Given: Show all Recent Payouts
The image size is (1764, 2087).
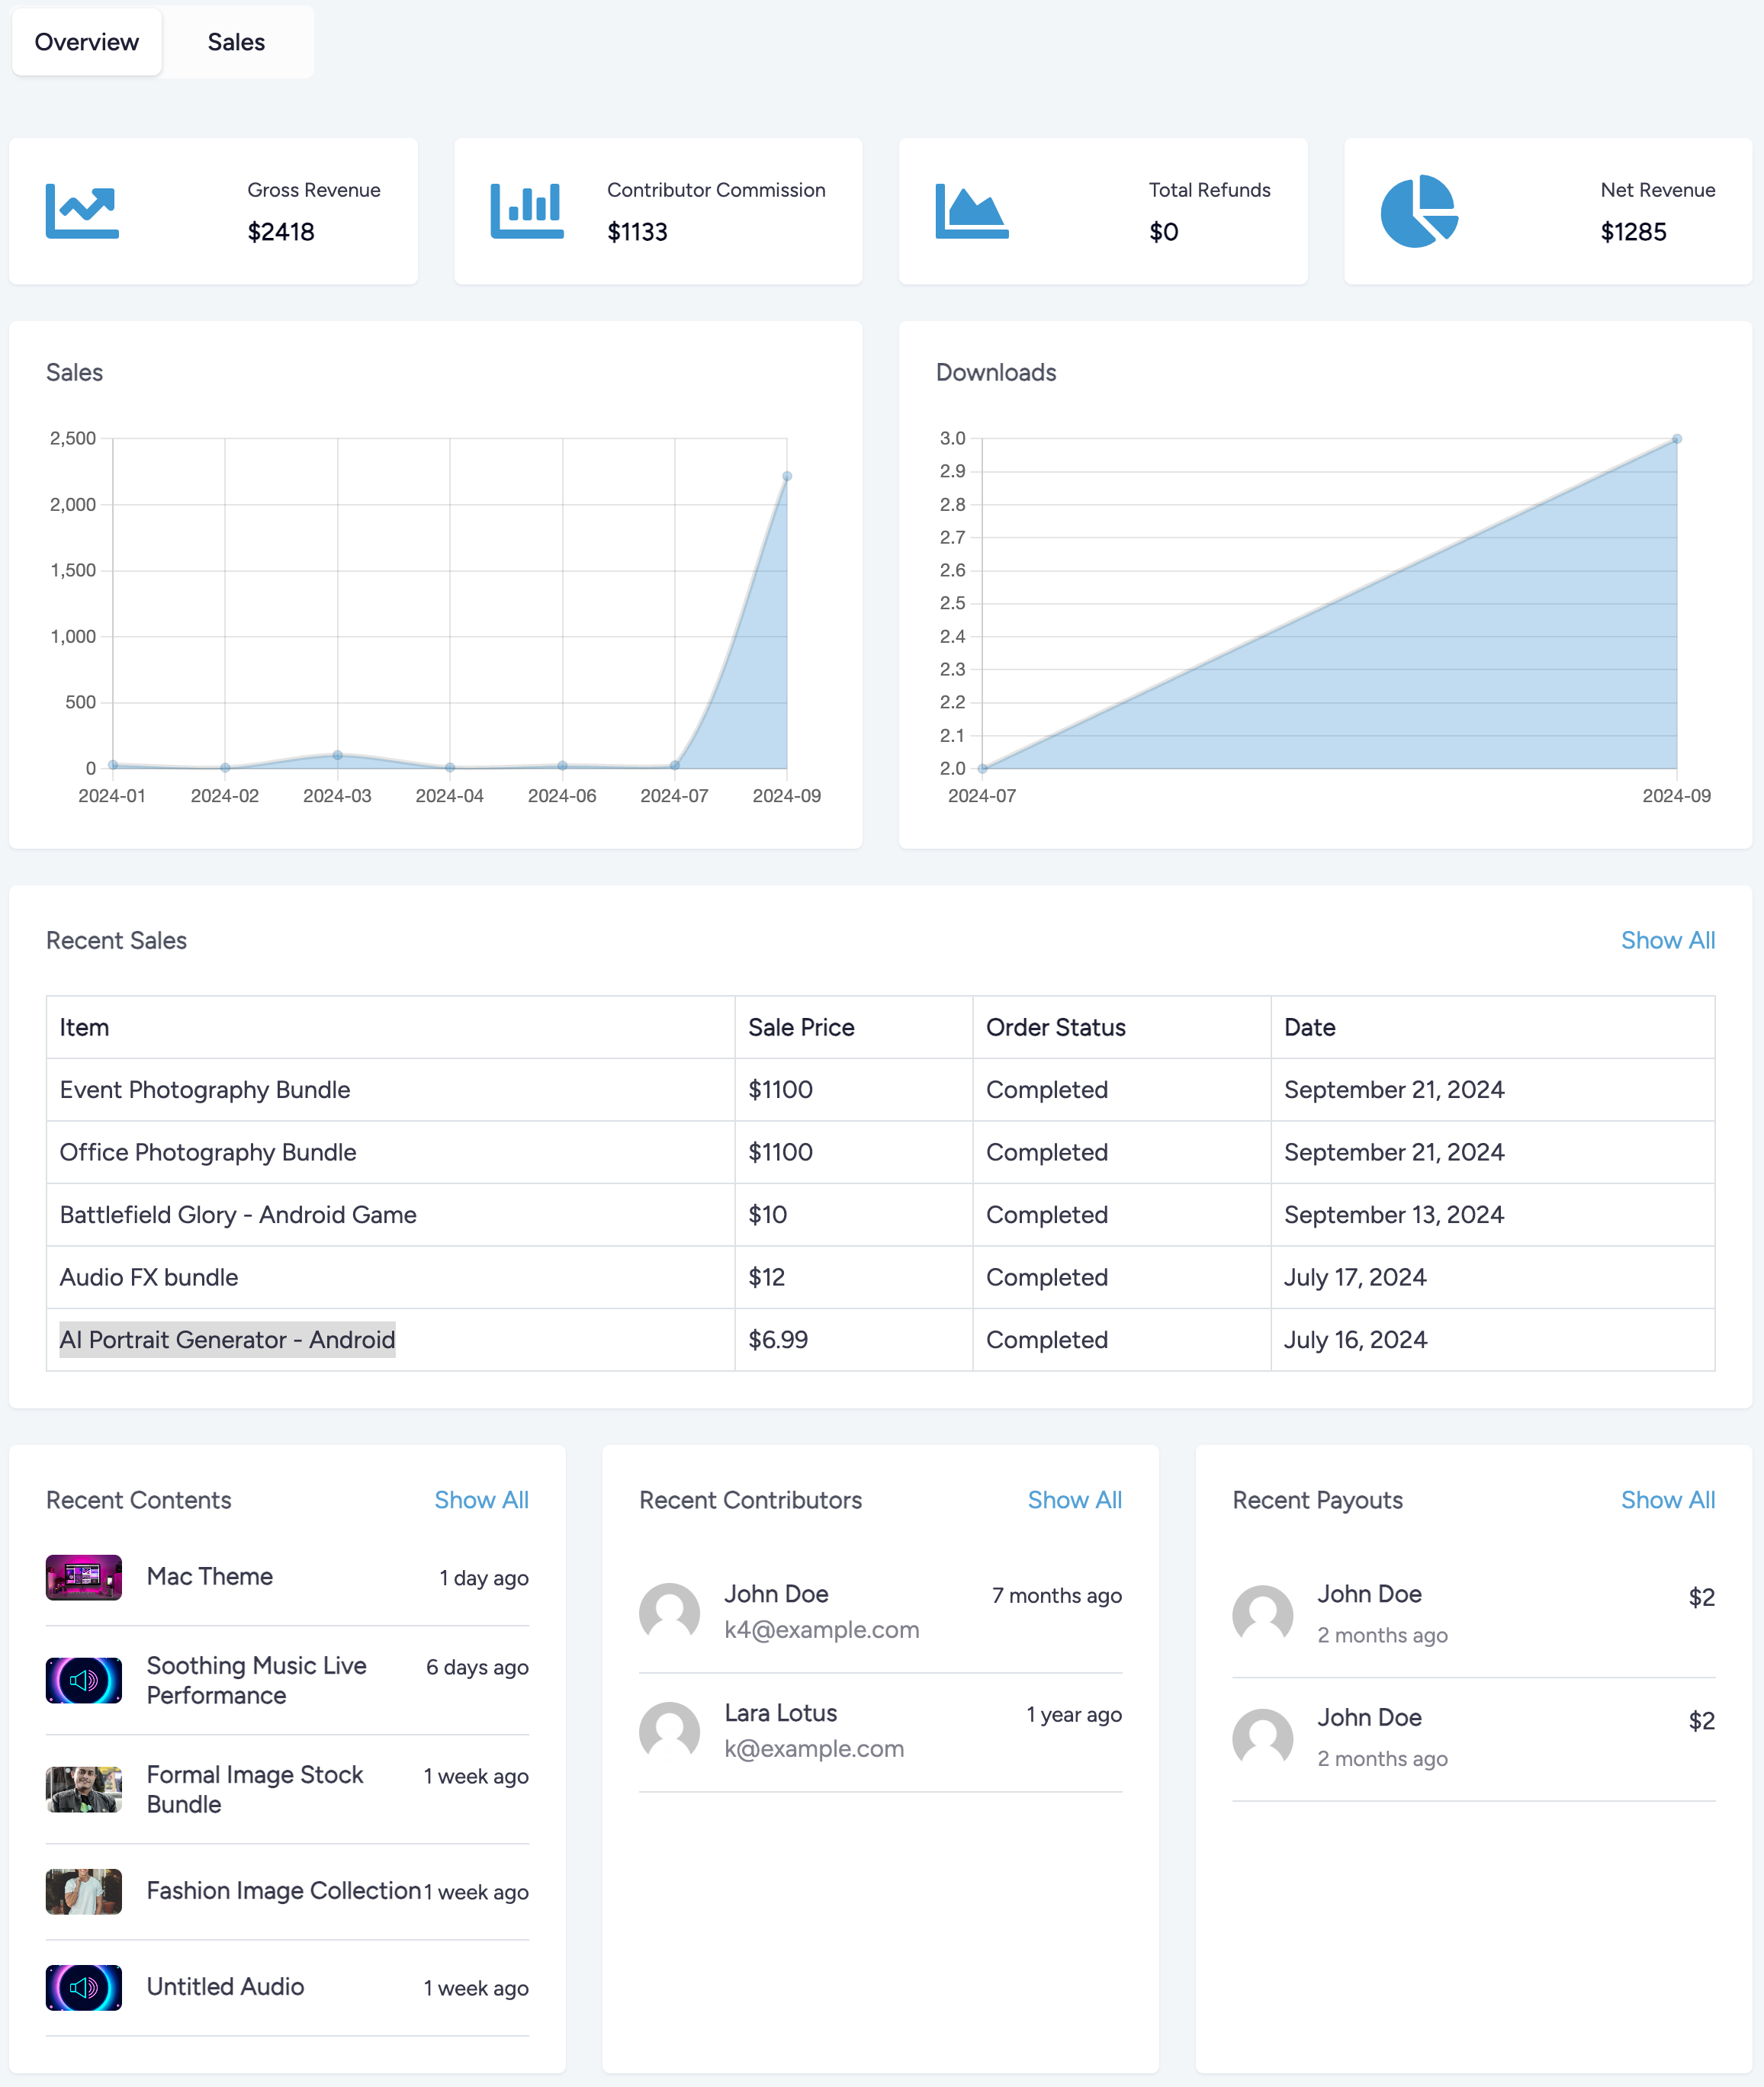Looking at the screenshot, I should pos(1667,1500).
